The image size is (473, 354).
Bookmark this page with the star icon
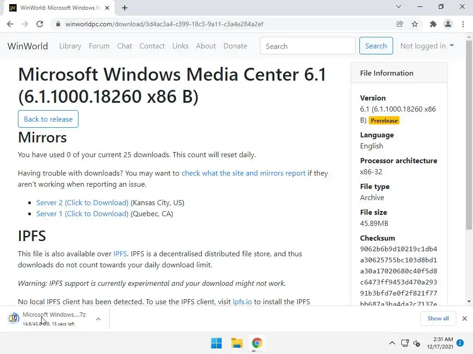(x=415, y=24)
